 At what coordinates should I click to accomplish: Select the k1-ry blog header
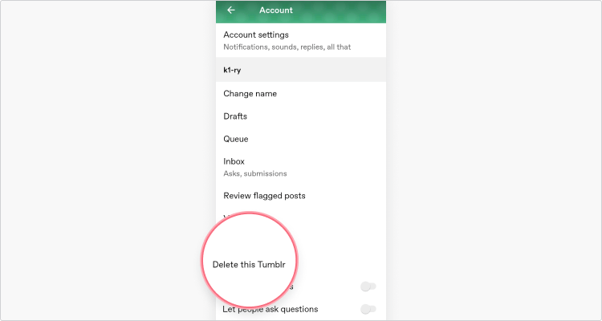(301, 70)
